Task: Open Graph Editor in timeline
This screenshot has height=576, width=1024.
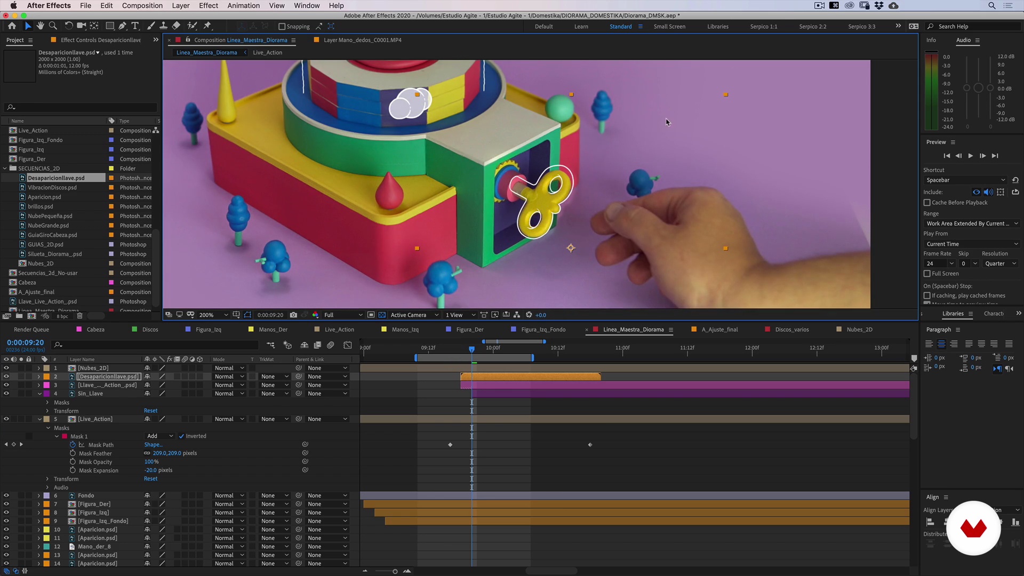Action: click(x=348, y=345)
